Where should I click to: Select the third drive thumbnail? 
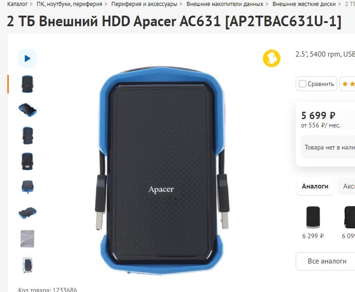pyautogui.click(x=28, y=136)
